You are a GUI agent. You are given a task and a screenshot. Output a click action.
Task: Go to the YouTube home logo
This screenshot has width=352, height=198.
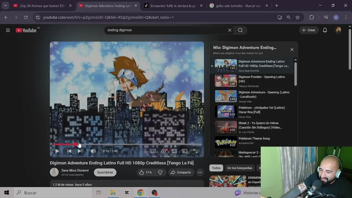tap(26, 30)
